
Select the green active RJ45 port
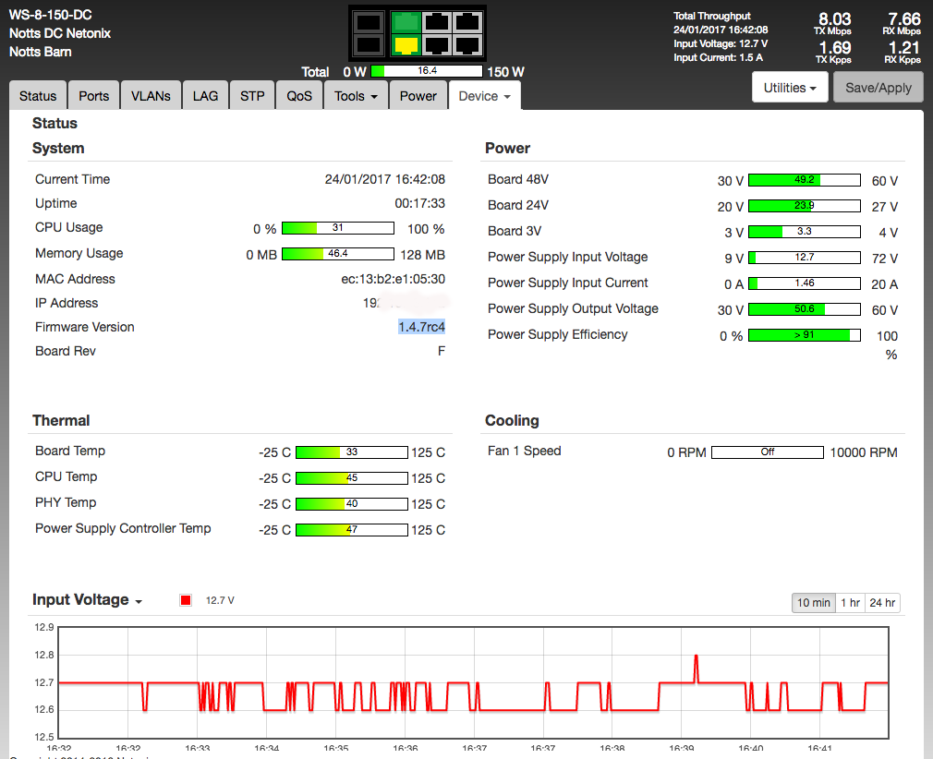(x=405, y=23)
